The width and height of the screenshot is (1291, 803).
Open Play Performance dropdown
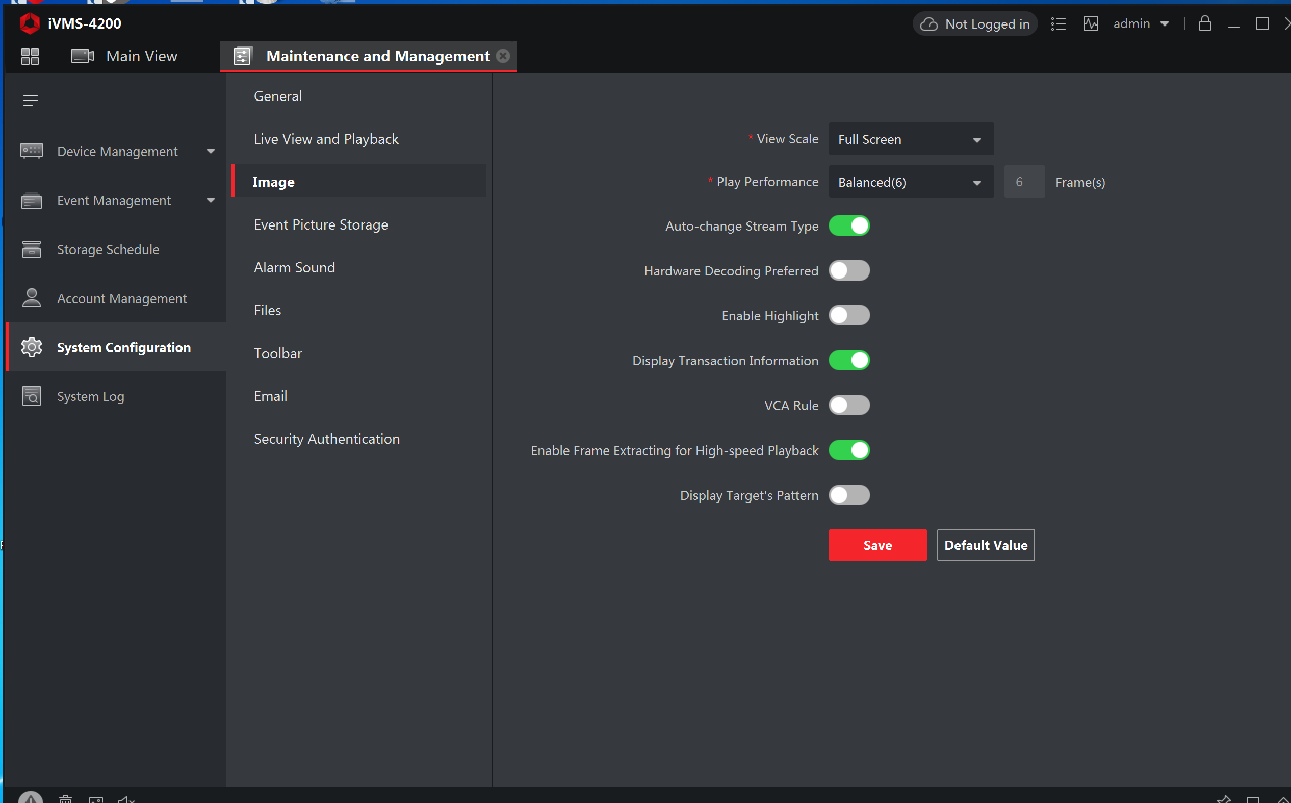coord(911,182)
